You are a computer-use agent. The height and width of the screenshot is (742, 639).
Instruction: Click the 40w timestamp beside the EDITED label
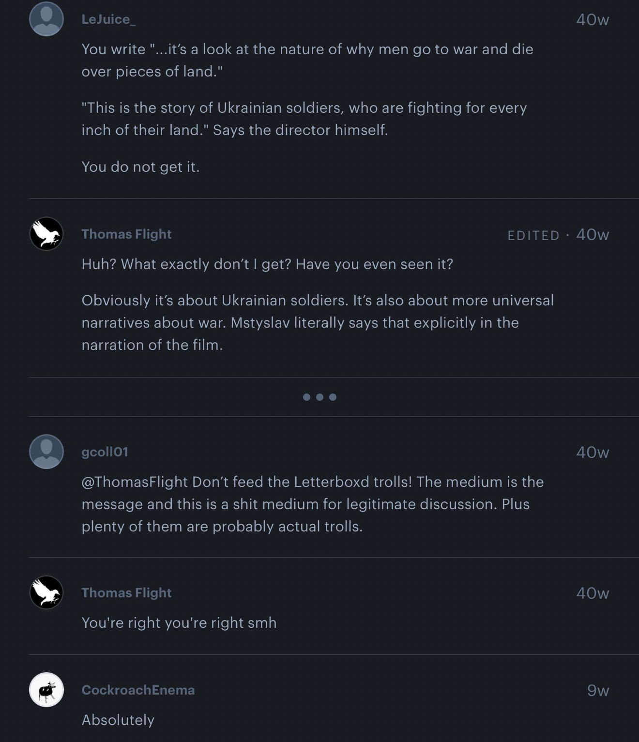(x=593, y=235)
